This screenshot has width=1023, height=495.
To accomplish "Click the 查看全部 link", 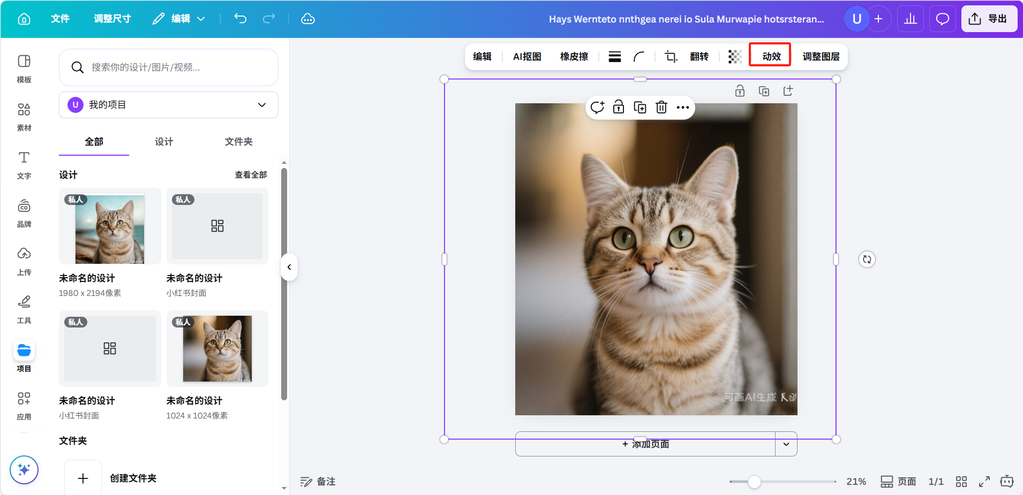I will point(251,175).
